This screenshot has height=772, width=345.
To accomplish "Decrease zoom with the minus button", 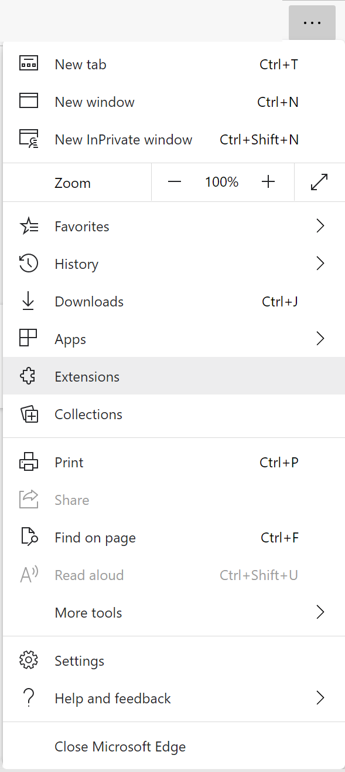I will [x=175, y=182].
